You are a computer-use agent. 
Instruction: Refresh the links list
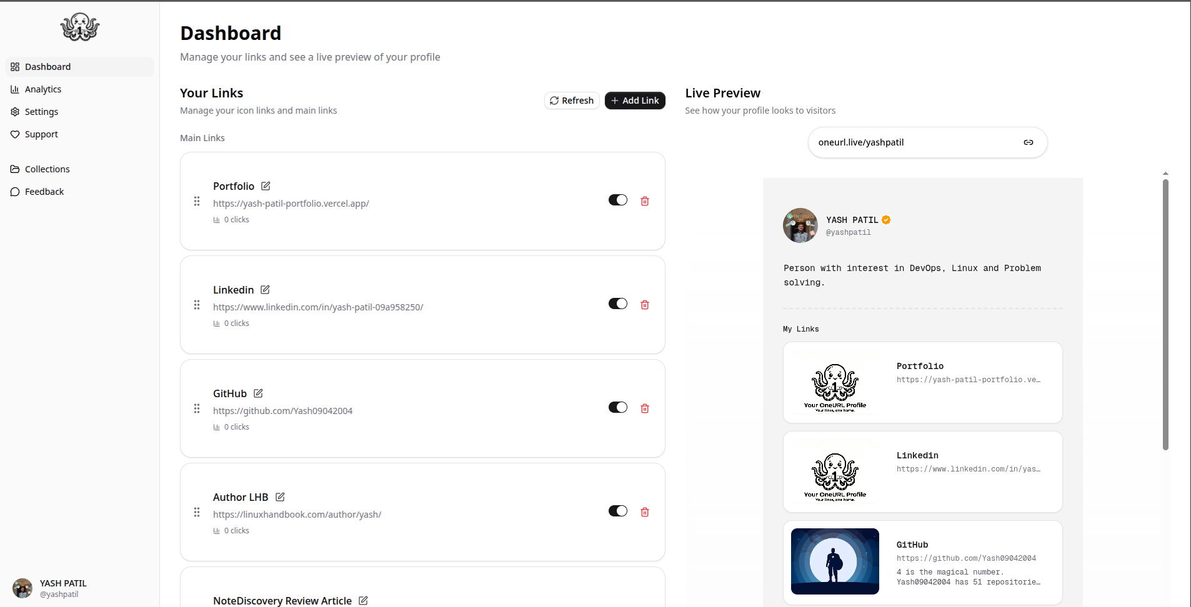[x=572, y=101]
